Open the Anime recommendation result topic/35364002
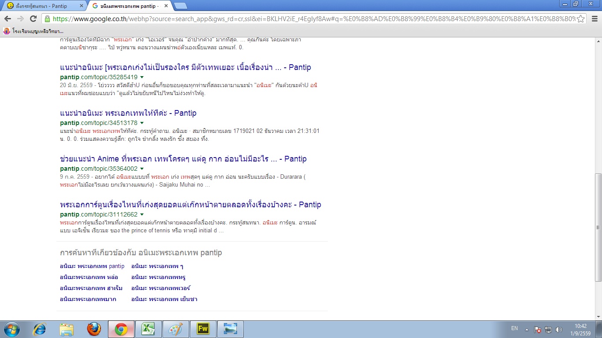The image size is (602, 338). tap(183, 159)
